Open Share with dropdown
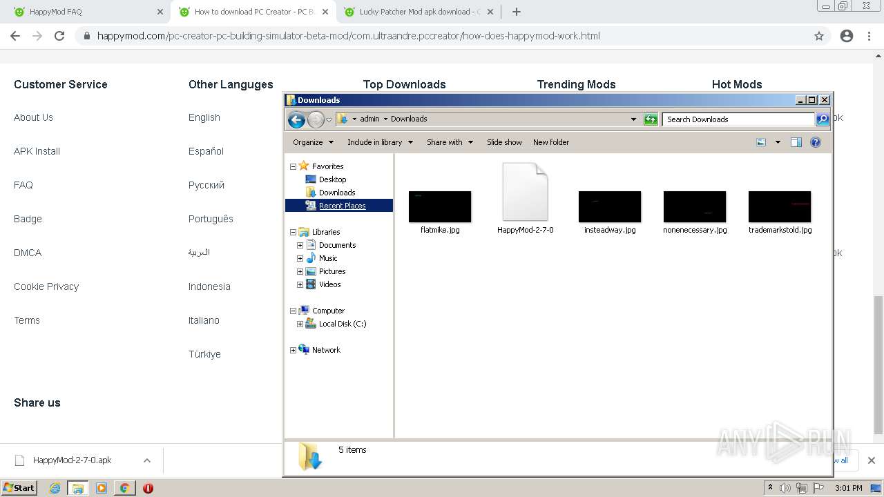This screenshot has width=884, height=497. 450,142
